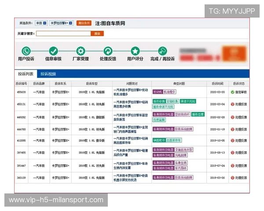
Task: Click the 投诉车型 column header
Action: [x=92, y=84]
